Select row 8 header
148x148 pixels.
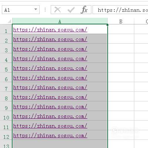coord(6,97)
